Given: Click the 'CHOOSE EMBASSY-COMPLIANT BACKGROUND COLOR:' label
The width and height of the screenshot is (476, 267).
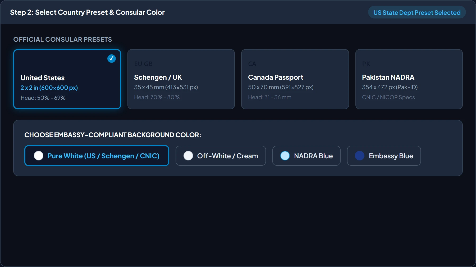Looking at the screenshot, I should [x=113, y=135].
